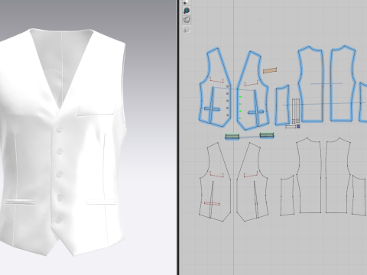Select the small blue square pattern piece

click(298, 126)
